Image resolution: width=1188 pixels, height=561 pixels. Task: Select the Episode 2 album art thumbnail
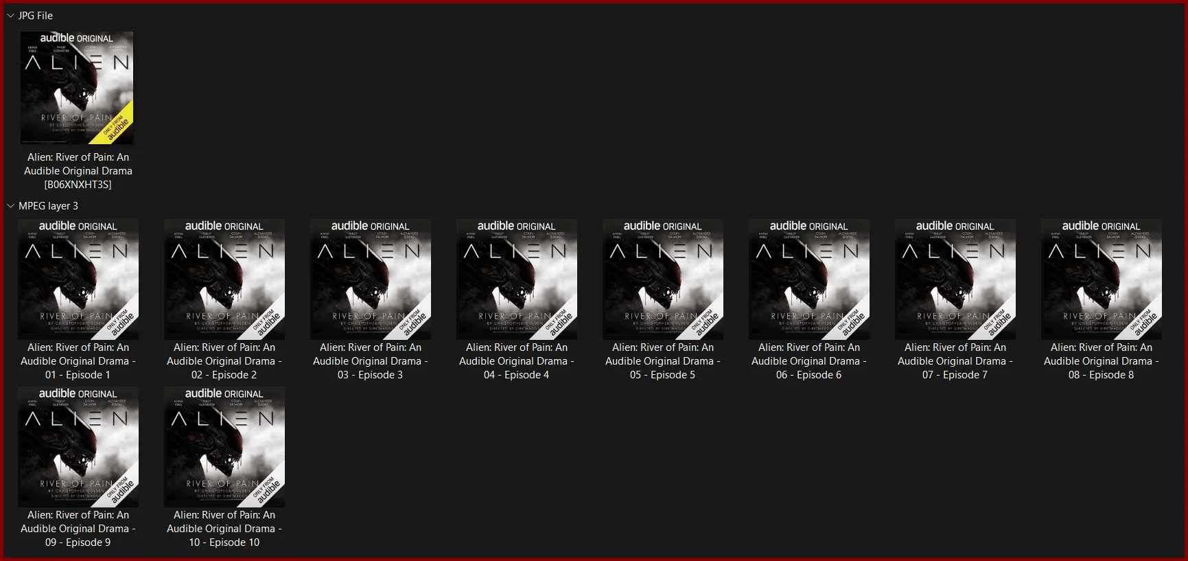pos(224,279)
